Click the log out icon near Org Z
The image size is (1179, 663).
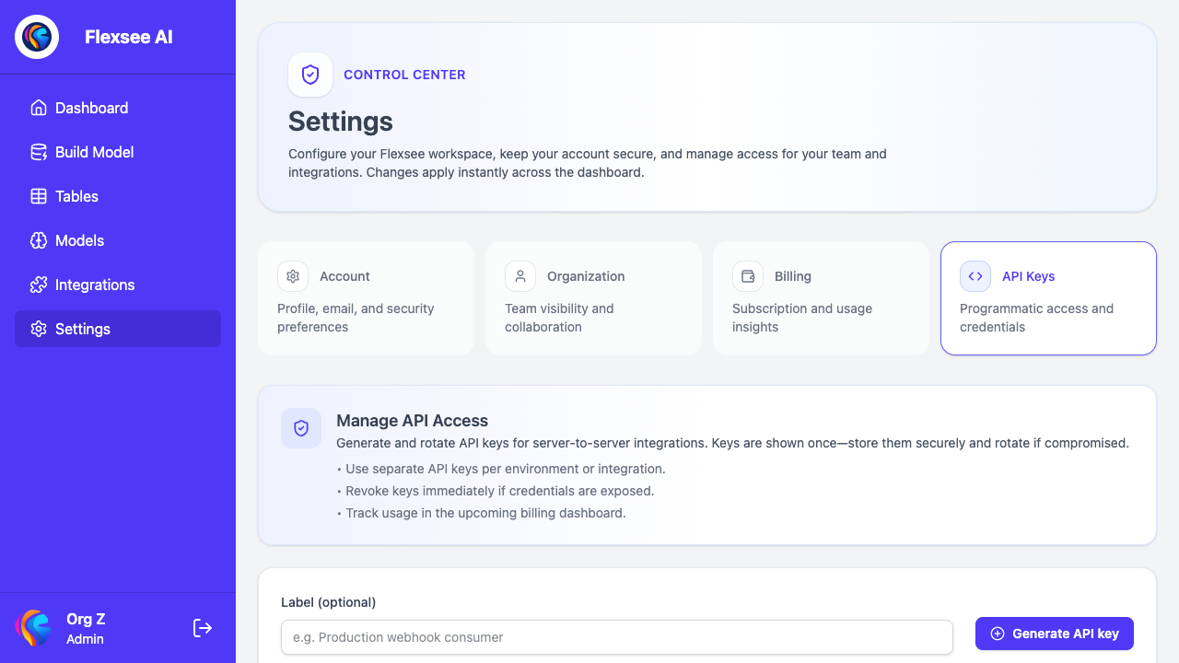(203, 627)
